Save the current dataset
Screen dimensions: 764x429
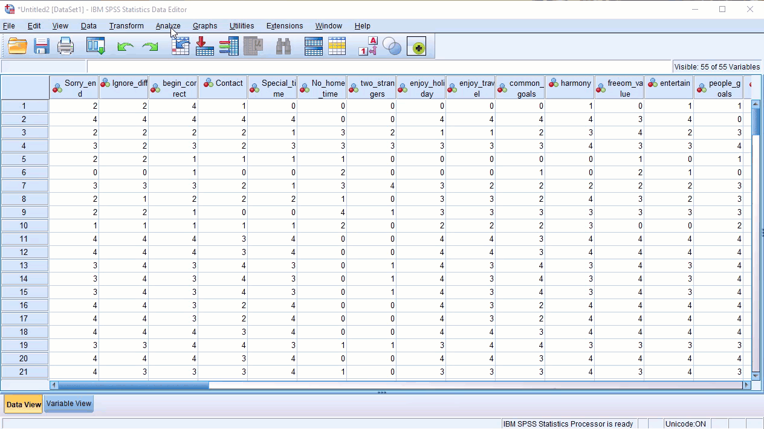[x=41, y=46]
